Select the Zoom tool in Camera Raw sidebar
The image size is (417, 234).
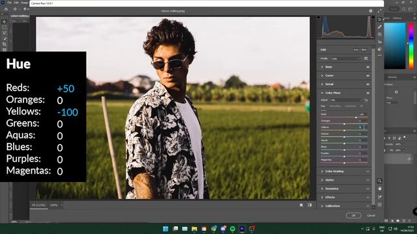tap(379, 181)
